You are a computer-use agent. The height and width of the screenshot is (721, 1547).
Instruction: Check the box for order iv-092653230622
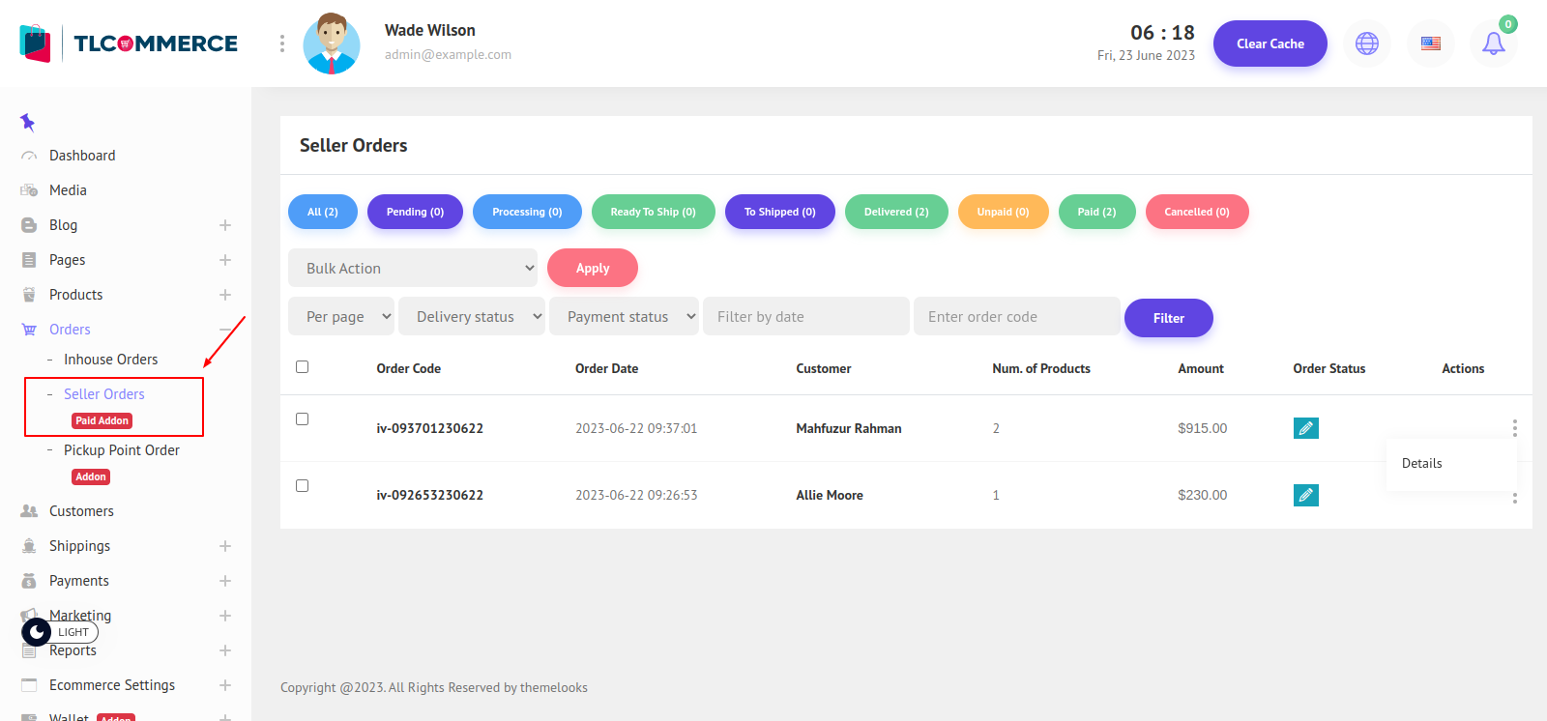tap(303, 486)
